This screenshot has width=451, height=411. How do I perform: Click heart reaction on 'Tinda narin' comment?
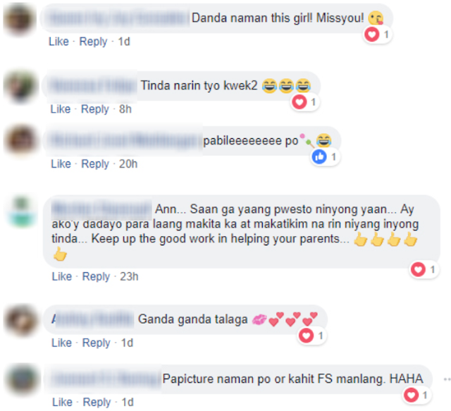pos(299,102)
